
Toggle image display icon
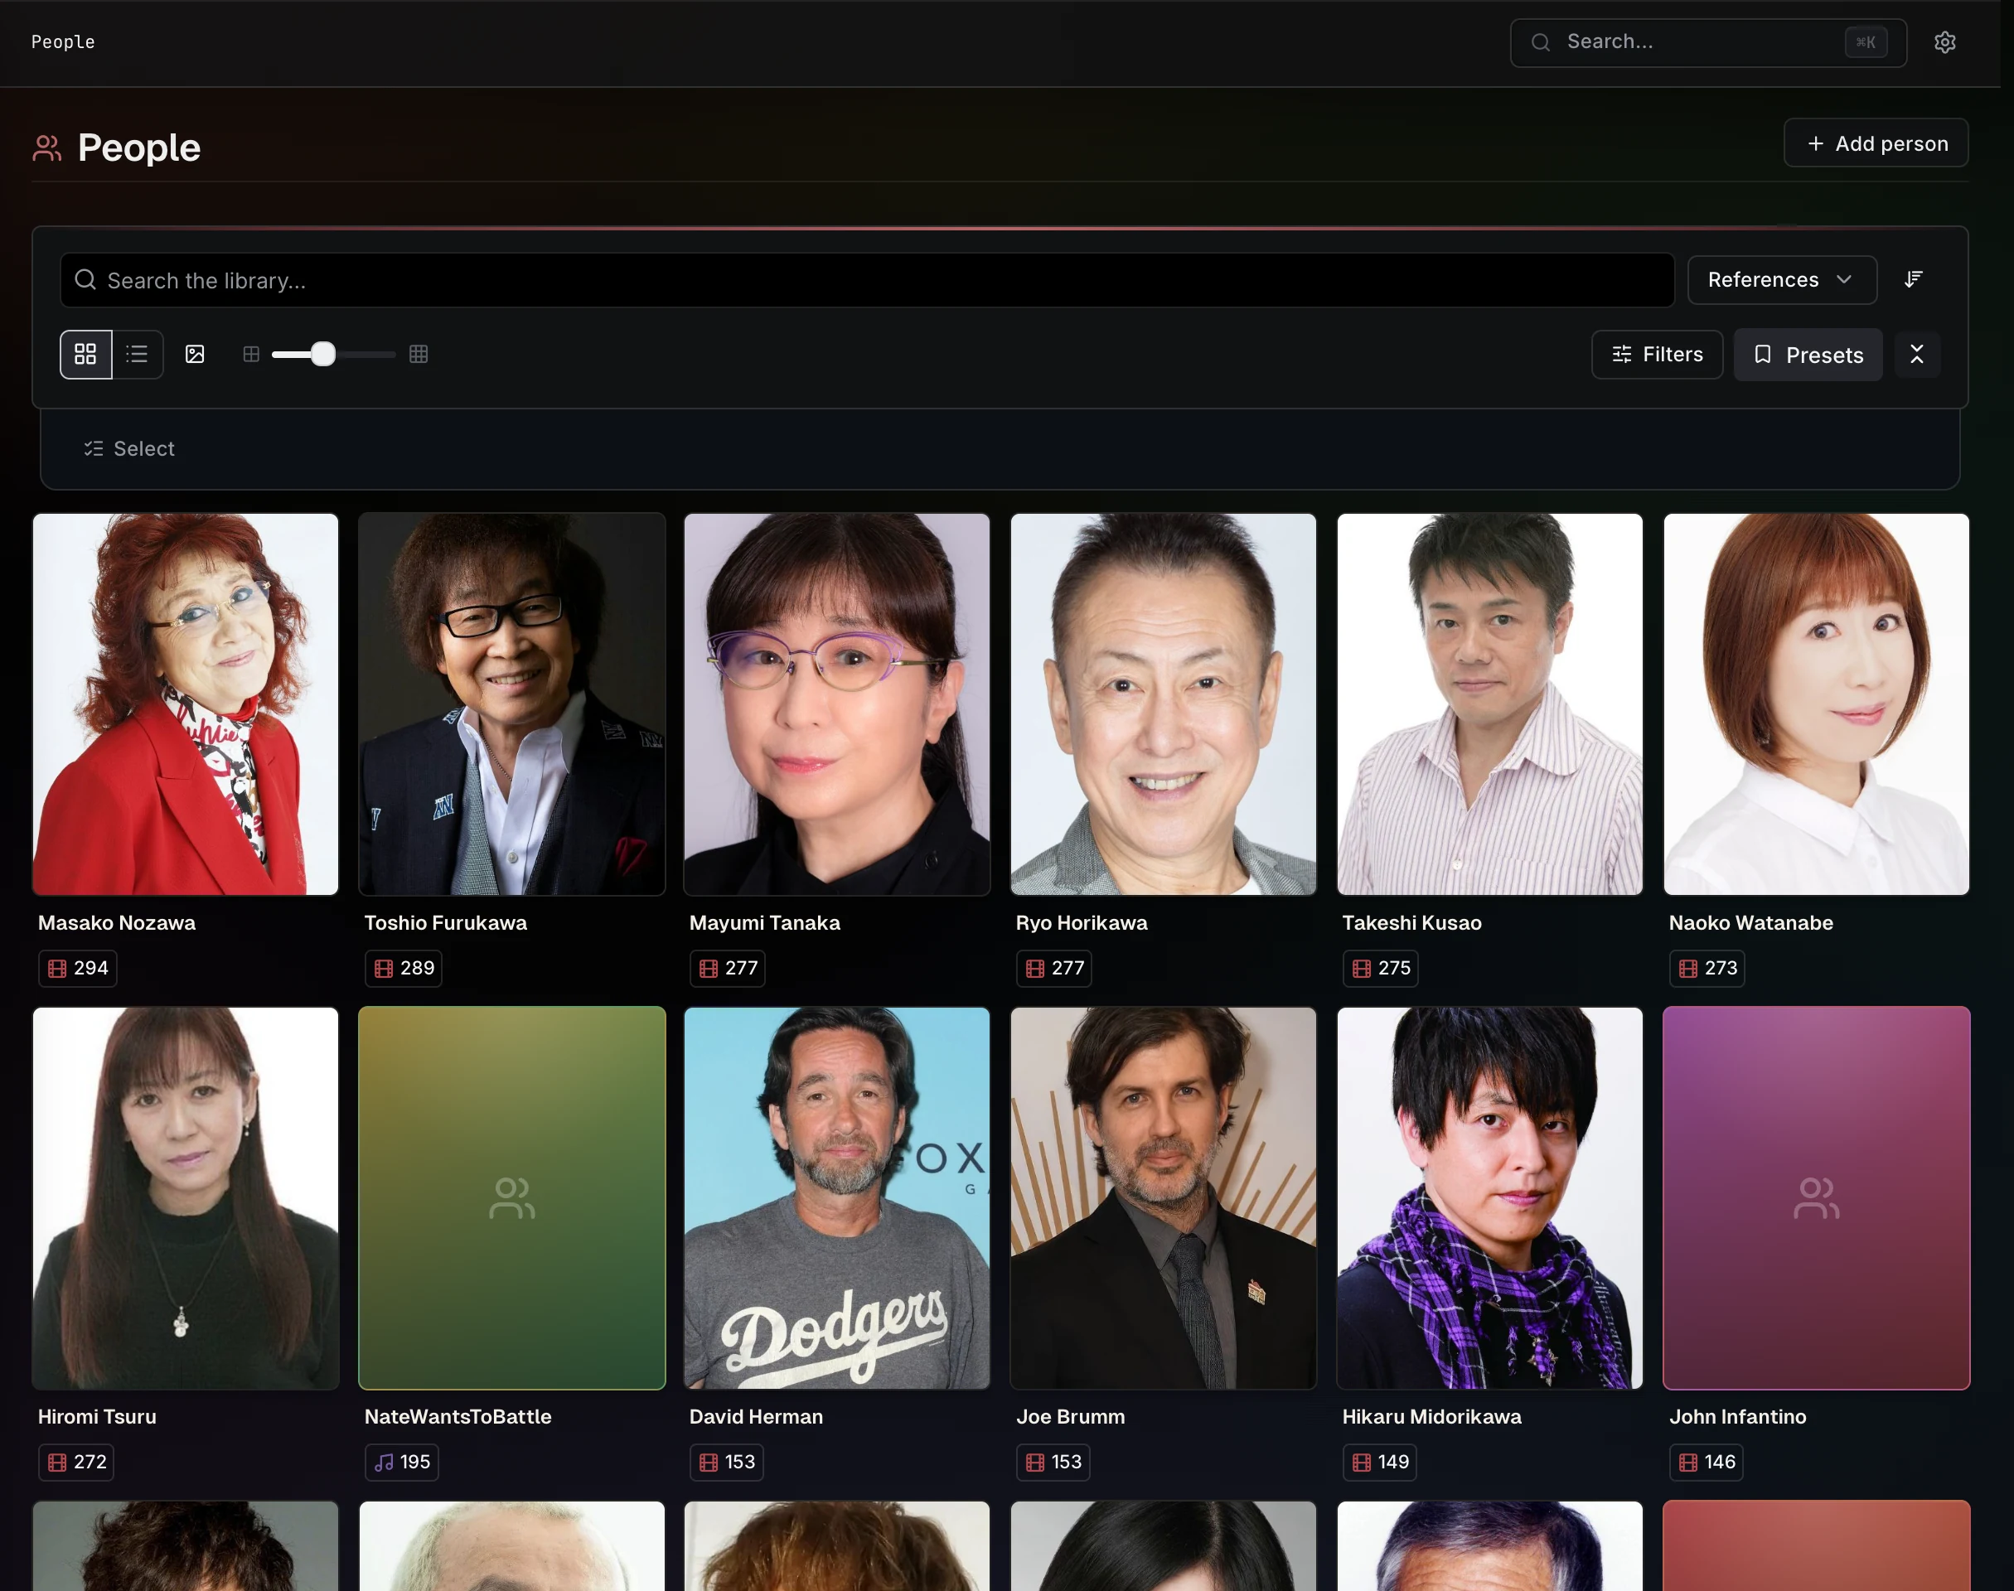[195, 354]
